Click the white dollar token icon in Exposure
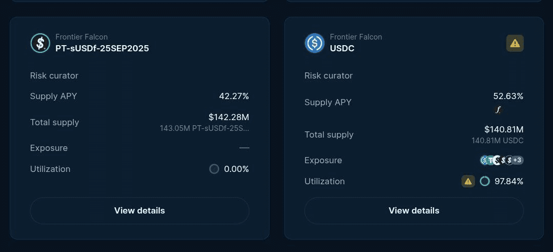This screenshot has width=553, height=252. (x=497, y=160)
